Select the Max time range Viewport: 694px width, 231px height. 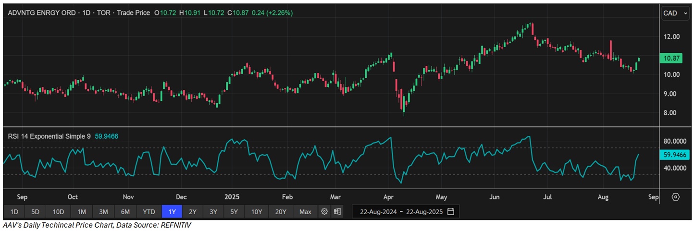[305, 211]
